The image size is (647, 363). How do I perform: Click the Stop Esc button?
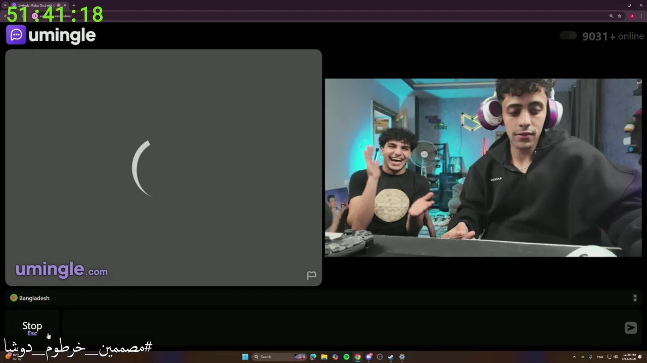(32, 328)
